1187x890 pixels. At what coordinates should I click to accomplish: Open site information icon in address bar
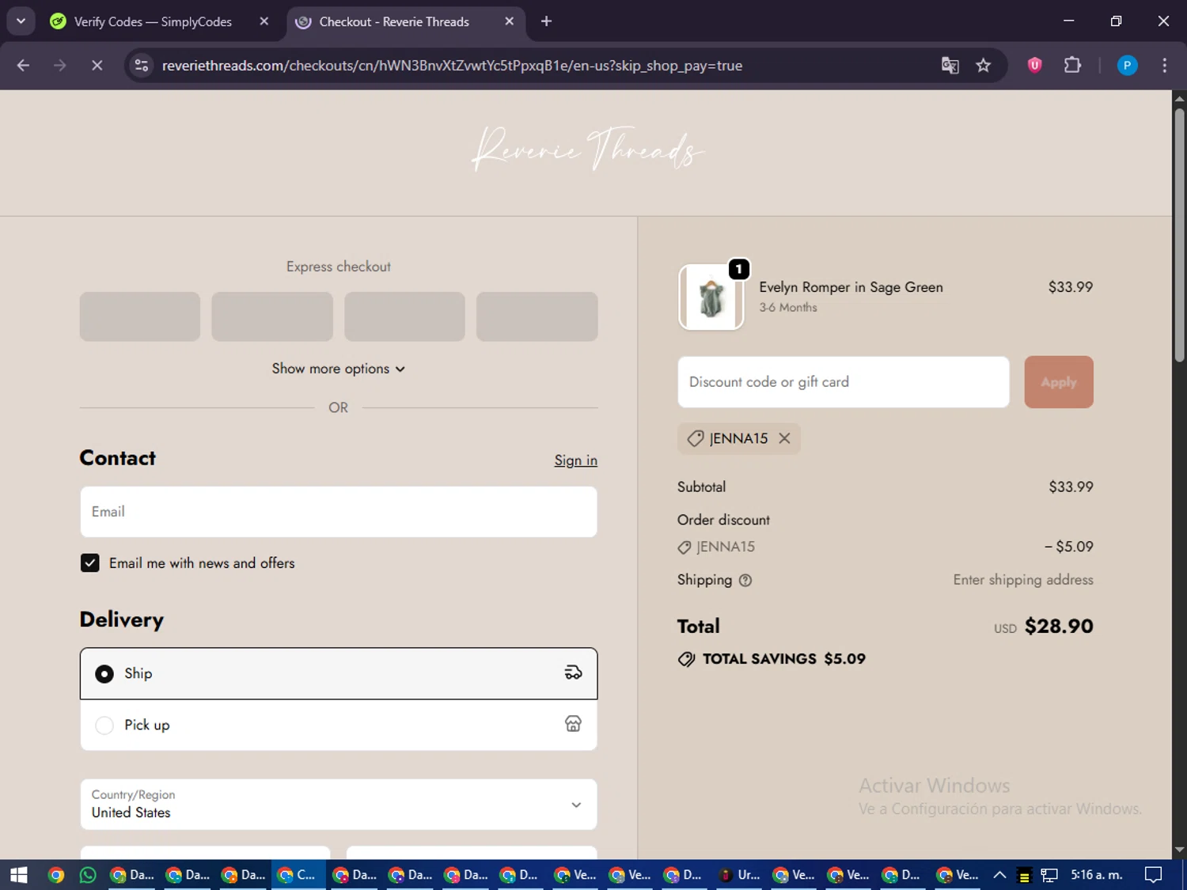click(x=142, y=66)
